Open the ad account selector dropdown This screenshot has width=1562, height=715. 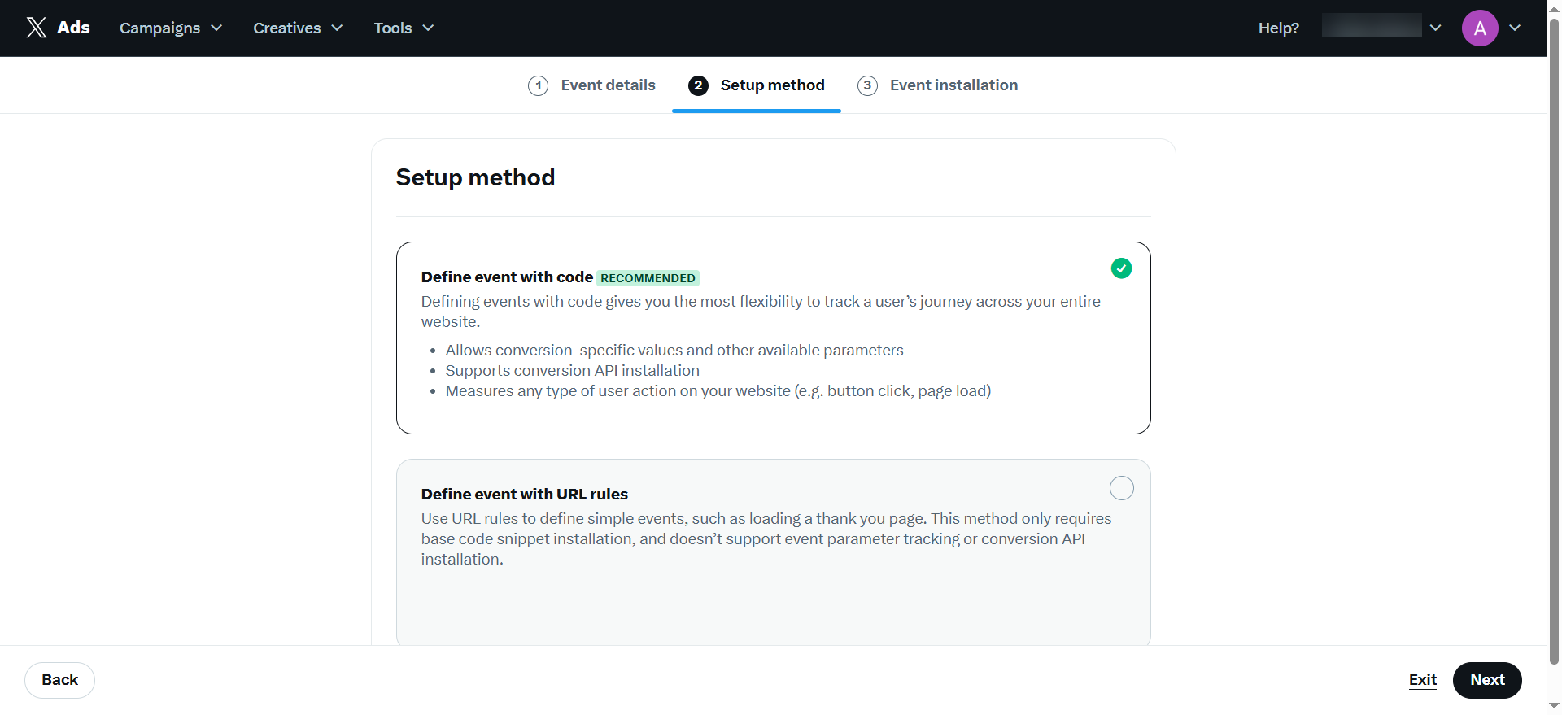click(x=1381, y=27)
